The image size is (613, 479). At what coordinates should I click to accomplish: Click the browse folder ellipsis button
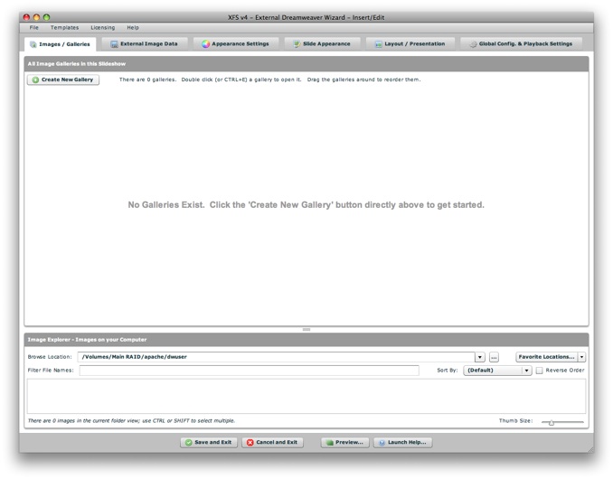pyautogui.click(x=494, y=357)
